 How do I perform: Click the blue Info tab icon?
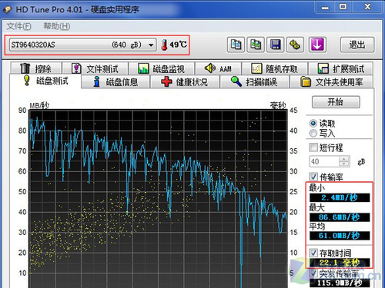96,81
